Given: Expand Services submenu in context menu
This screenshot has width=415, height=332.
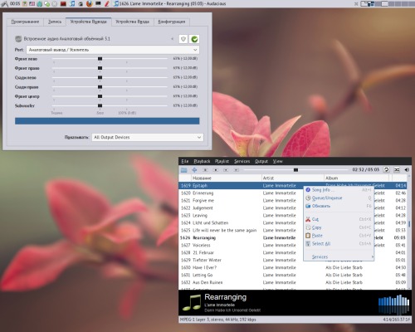Looking at the screenshot, I should tap(339, 256).
